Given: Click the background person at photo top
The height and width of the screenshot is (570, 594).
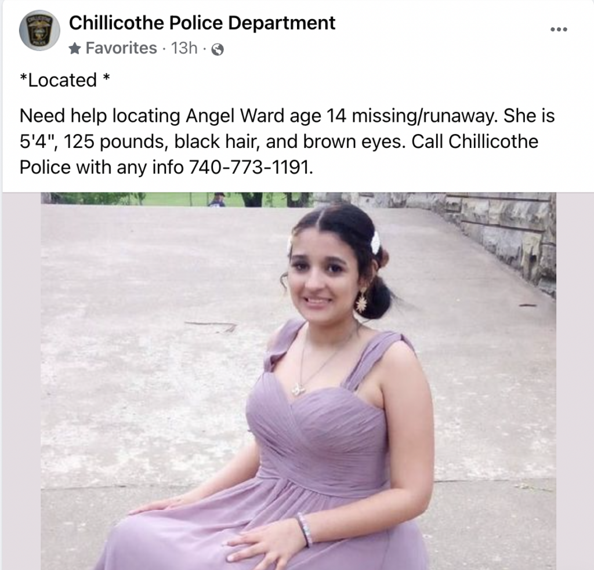Looking at the screenshot, I should click(217, 199).
